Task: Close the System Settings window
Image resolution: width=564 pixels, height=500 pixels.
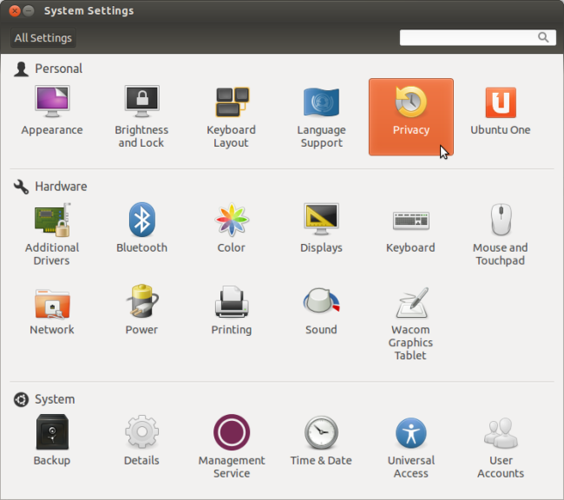Action: click(x=15, y=11)
